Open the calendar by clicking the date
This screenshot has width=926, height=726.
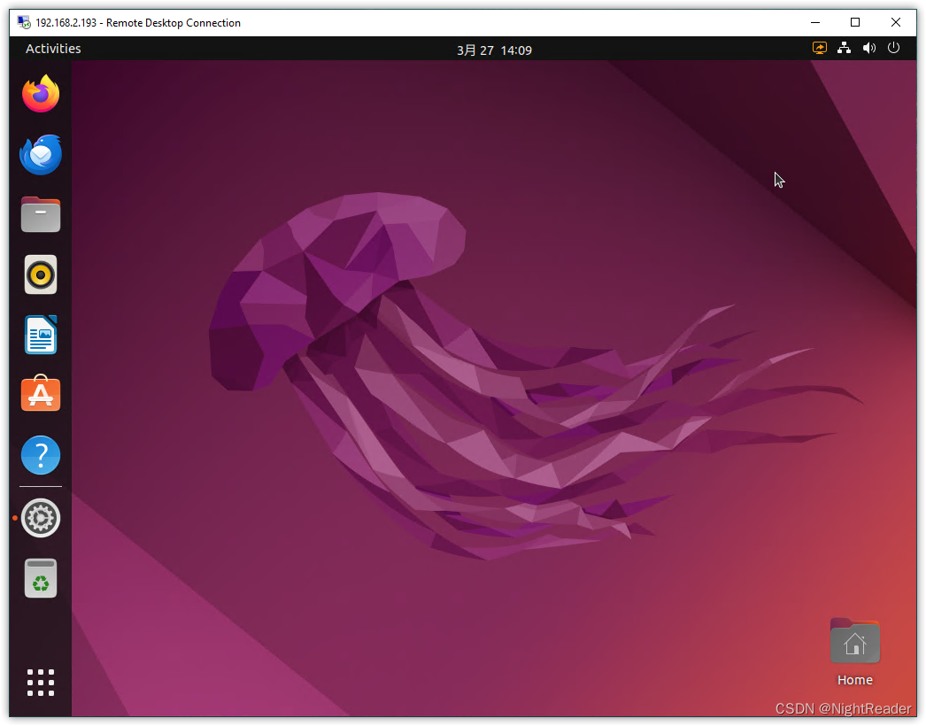[x=494, y=50]
